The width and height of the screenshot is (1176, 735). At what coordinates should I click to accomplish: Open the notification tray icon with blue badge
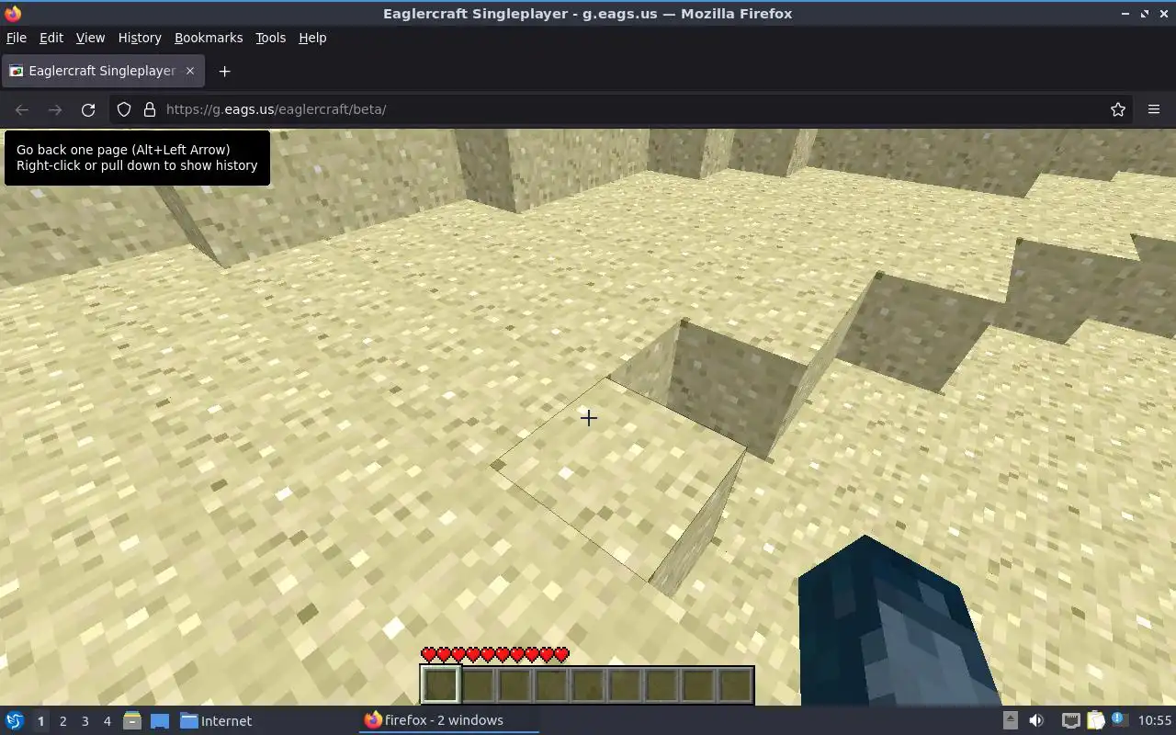point(1119,720)
